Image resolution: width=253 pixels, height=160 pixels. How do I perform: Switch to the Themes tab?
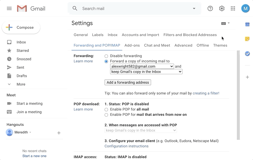[220, 45]
